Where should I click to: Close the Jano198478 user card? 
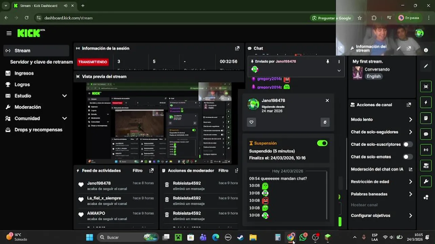327,100
